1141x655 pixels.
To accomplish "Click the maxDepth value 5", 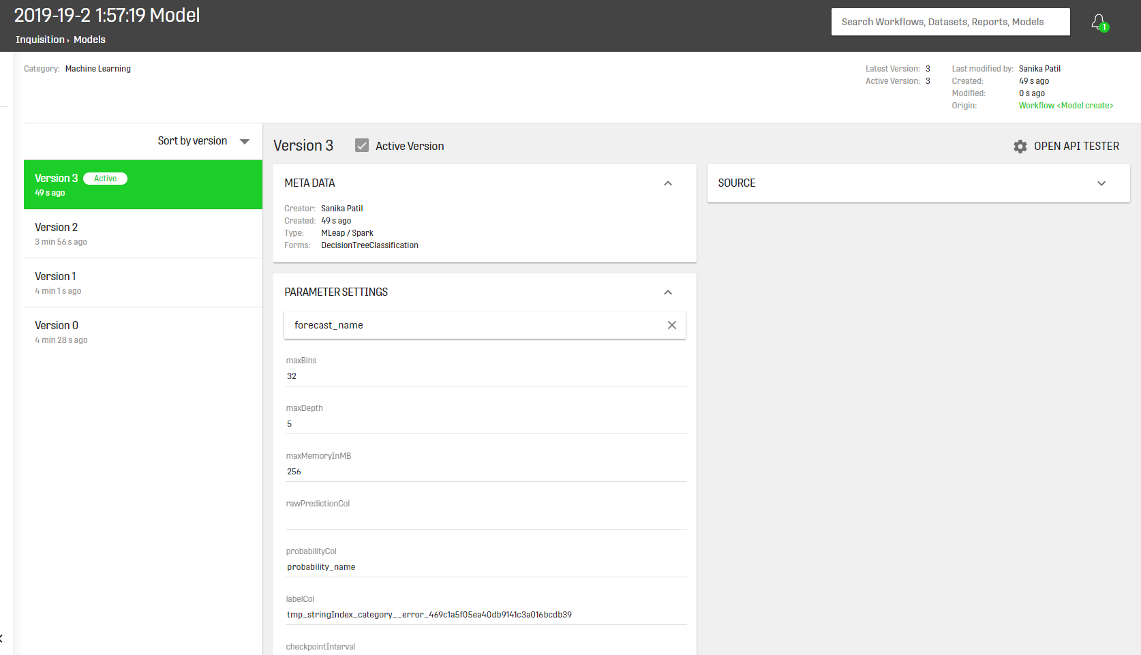I will click(289, 424).
